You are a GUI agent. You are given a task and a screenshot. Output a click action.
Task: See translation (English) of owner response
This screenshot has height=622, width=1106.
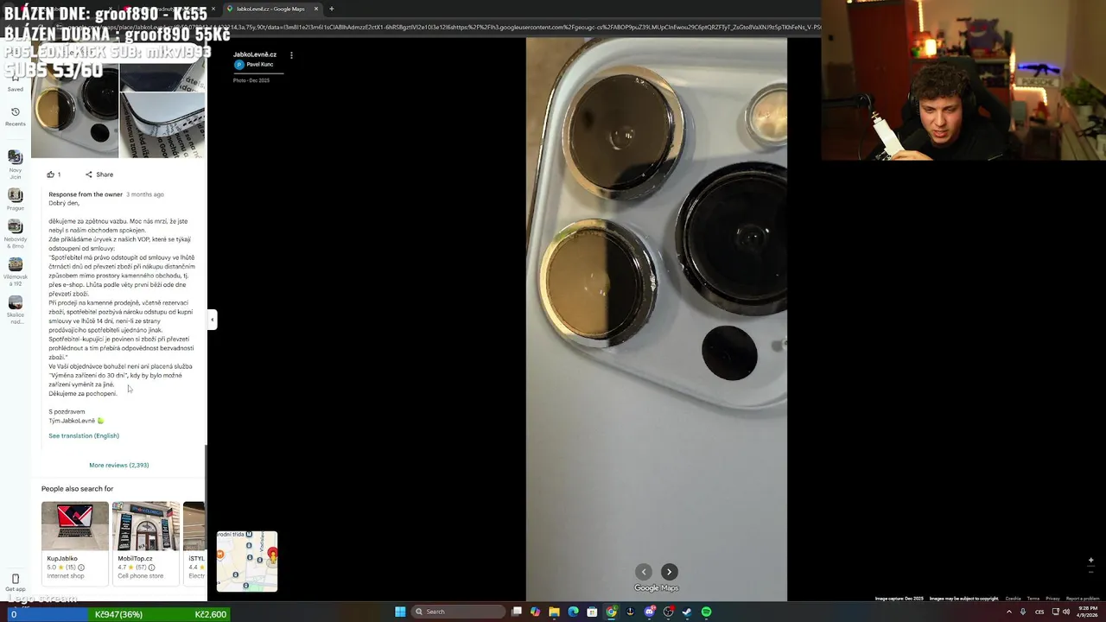84,435
